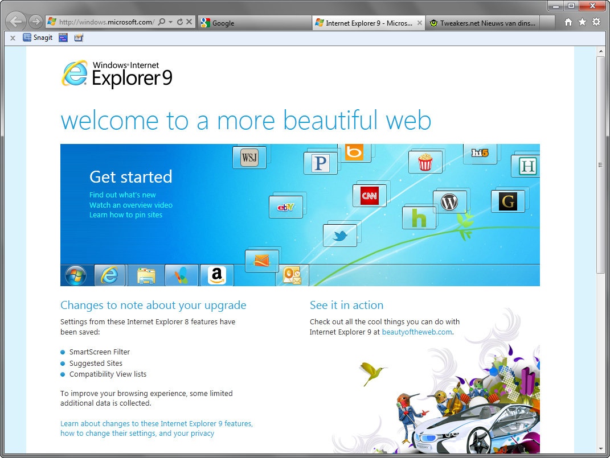Click the Outlook tile in banner taskbar
This screenshot has width=610, height=458.
[x=292, y=275]
